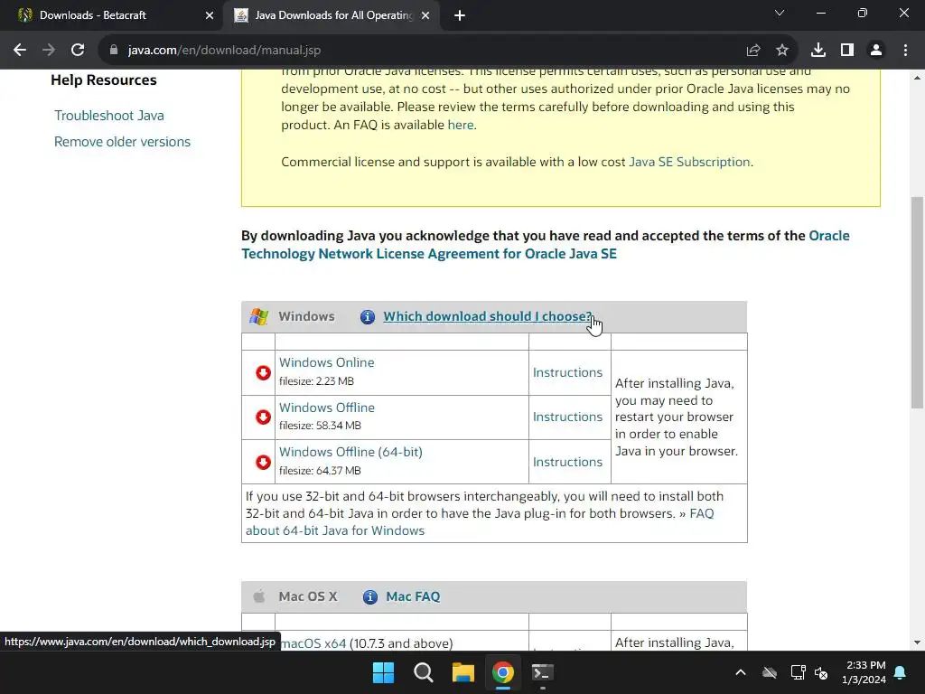Bookmark this page with the star icon
The image size is (925, 694).
[x=782, y=51]
